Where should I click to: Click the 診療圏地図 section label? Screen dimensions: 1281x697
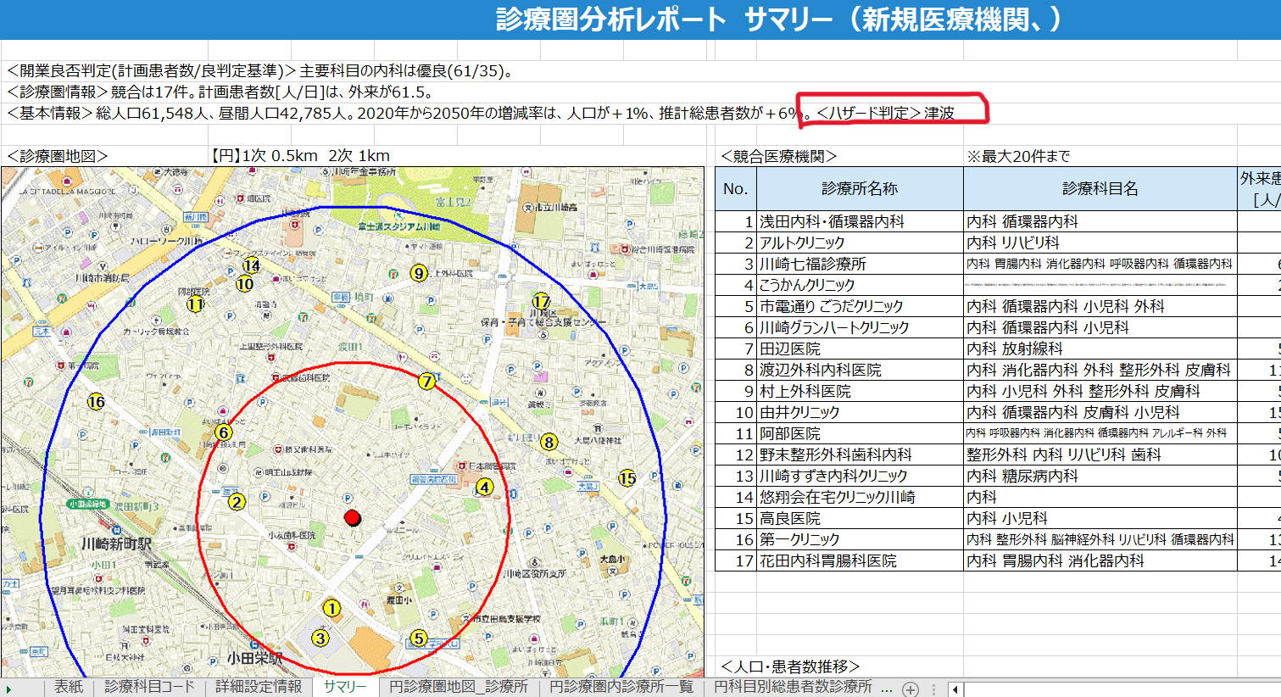[58, 156]
